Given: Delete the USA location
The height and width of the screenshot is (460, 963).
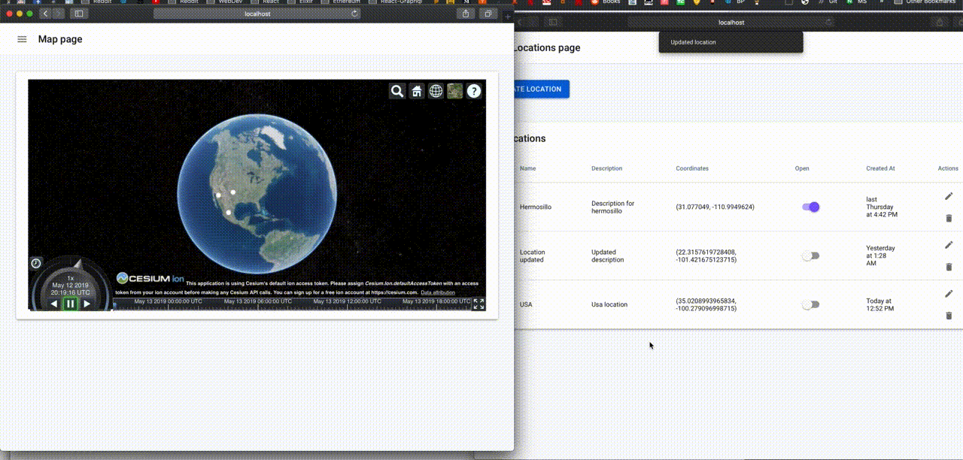Looking at the screenshot, I should pos(949,316).
